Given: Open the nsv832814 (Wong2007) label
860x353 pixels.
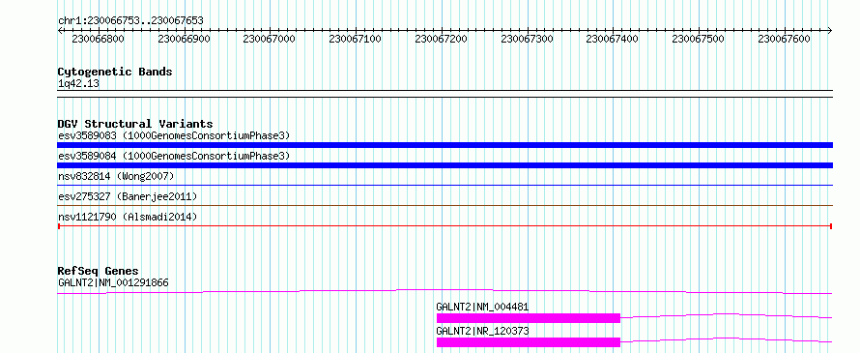Looking at the screenshot, I should pyautogui.click(x=116, y=176).
